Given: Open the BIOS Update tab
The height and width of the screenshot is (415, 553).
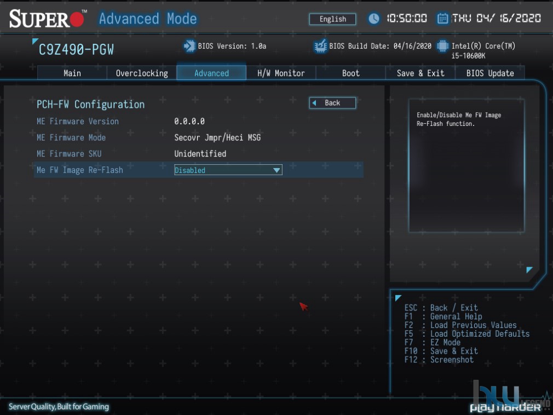Looking at the screenshot, I should [x=490, y=73].
